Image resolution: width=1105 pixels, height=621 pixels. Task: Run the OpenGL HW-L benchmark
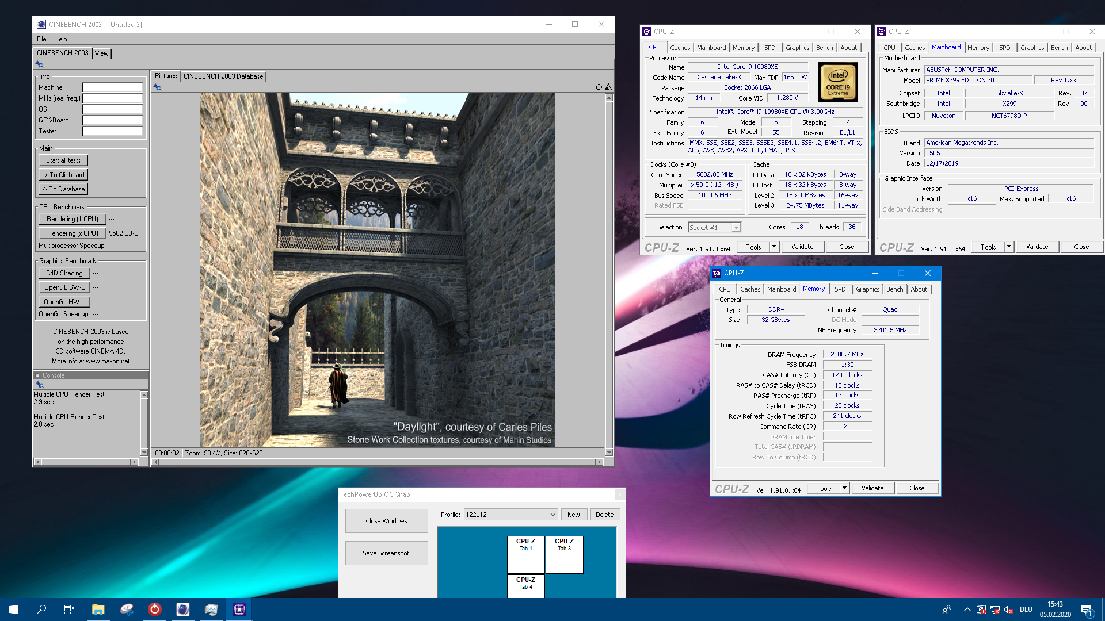64,302
